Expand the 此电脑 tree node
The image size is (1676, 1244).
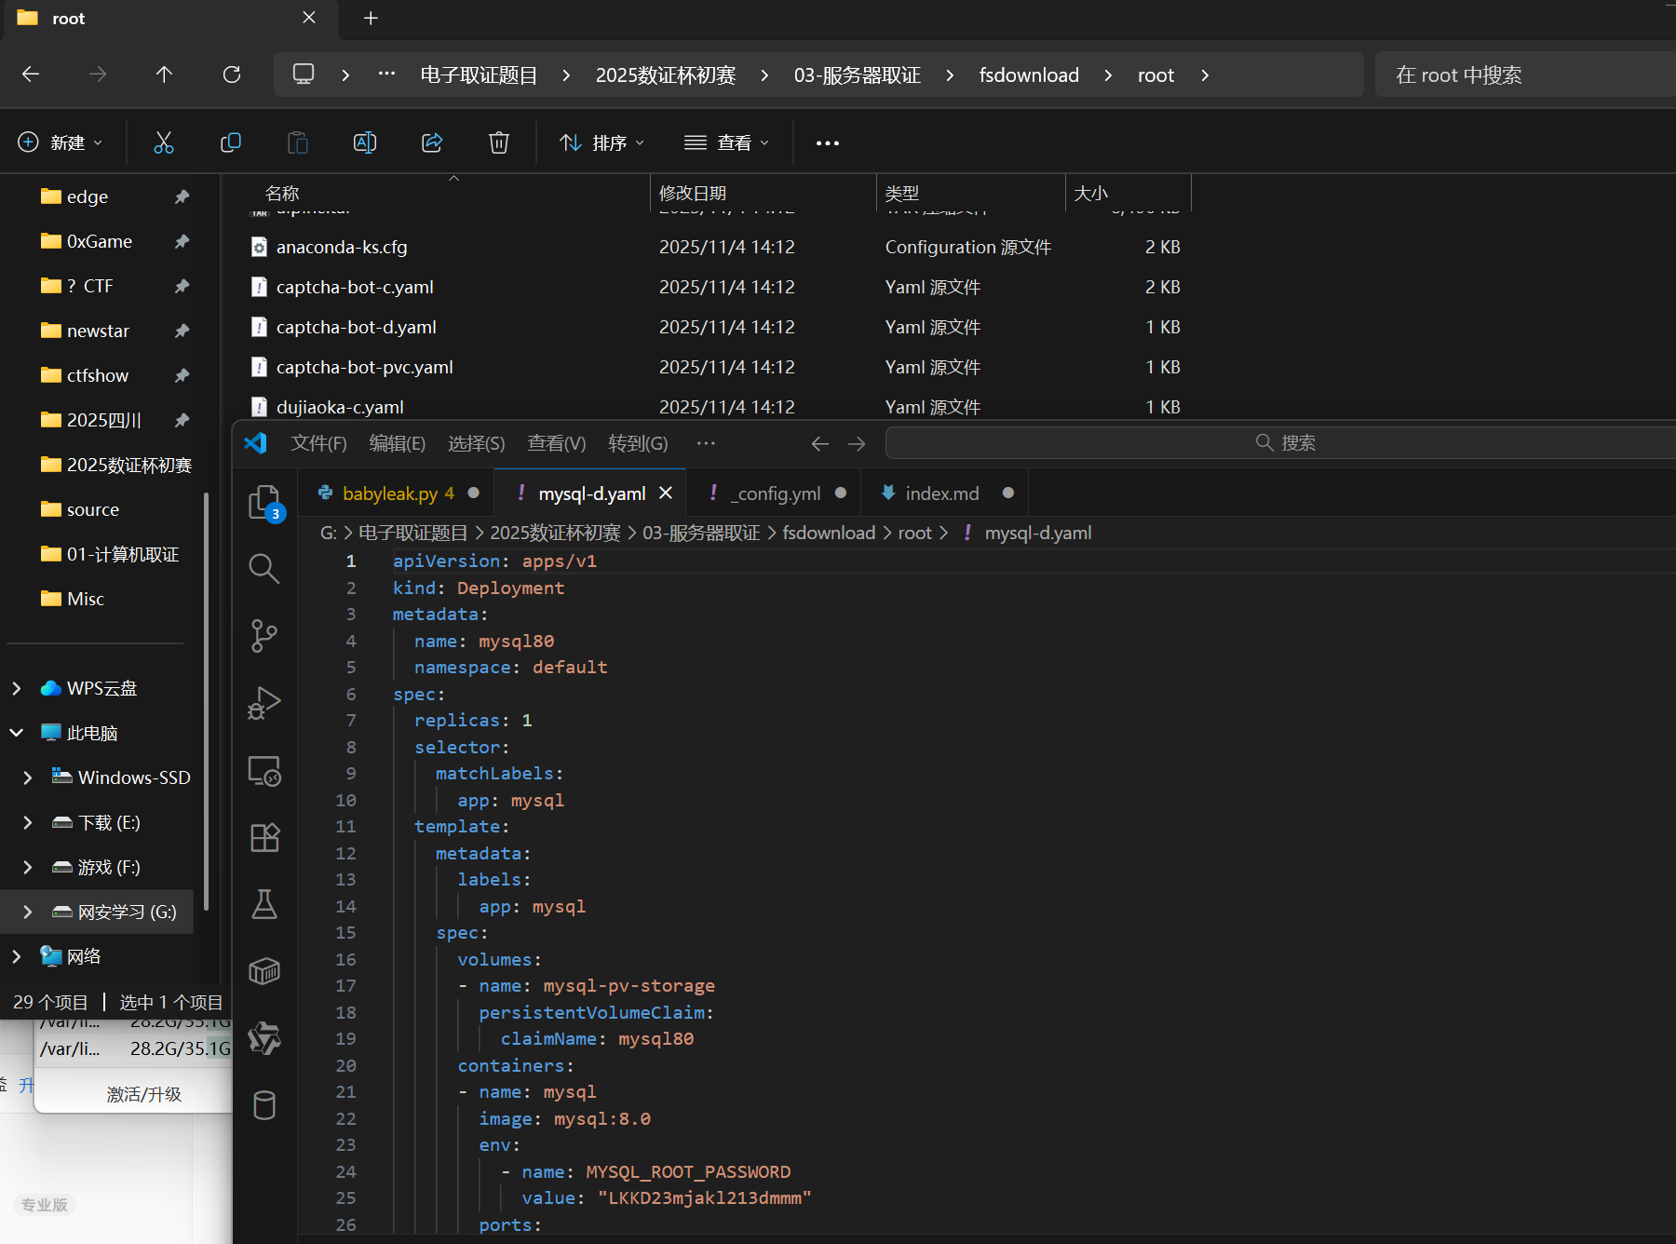[17, 733]
